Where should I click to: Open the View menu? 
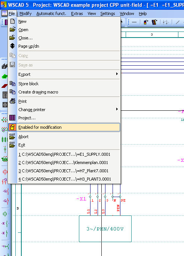92,14
